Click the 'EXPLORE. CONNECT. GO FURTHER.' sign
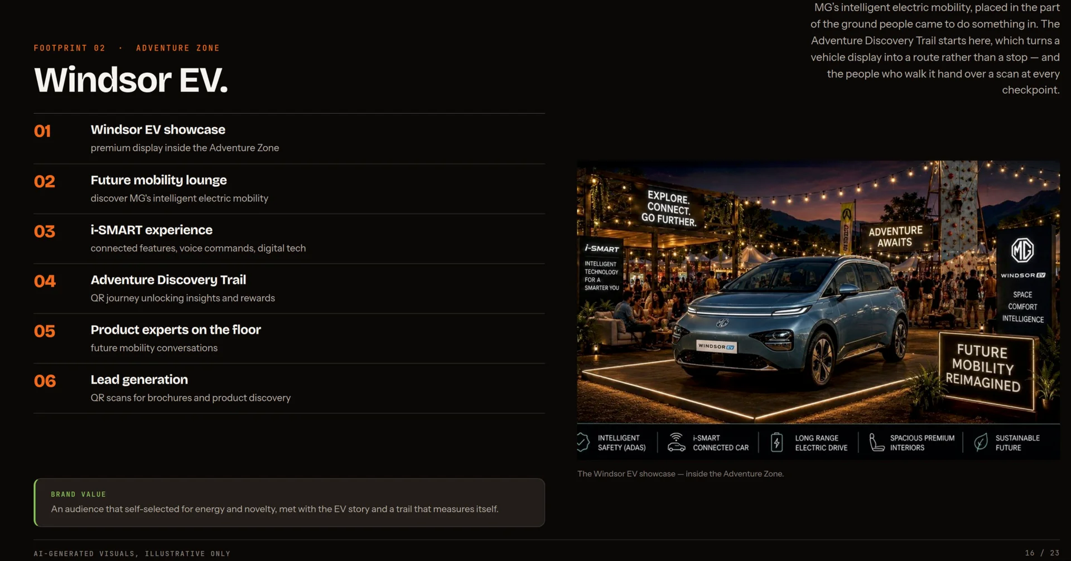This screenshot has height=561, width=1071. [669, 209]
